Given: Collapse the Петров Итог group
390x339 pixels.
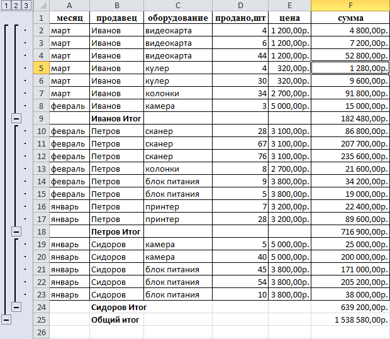Looking at the screenshot, I should [x=16, y=232].
